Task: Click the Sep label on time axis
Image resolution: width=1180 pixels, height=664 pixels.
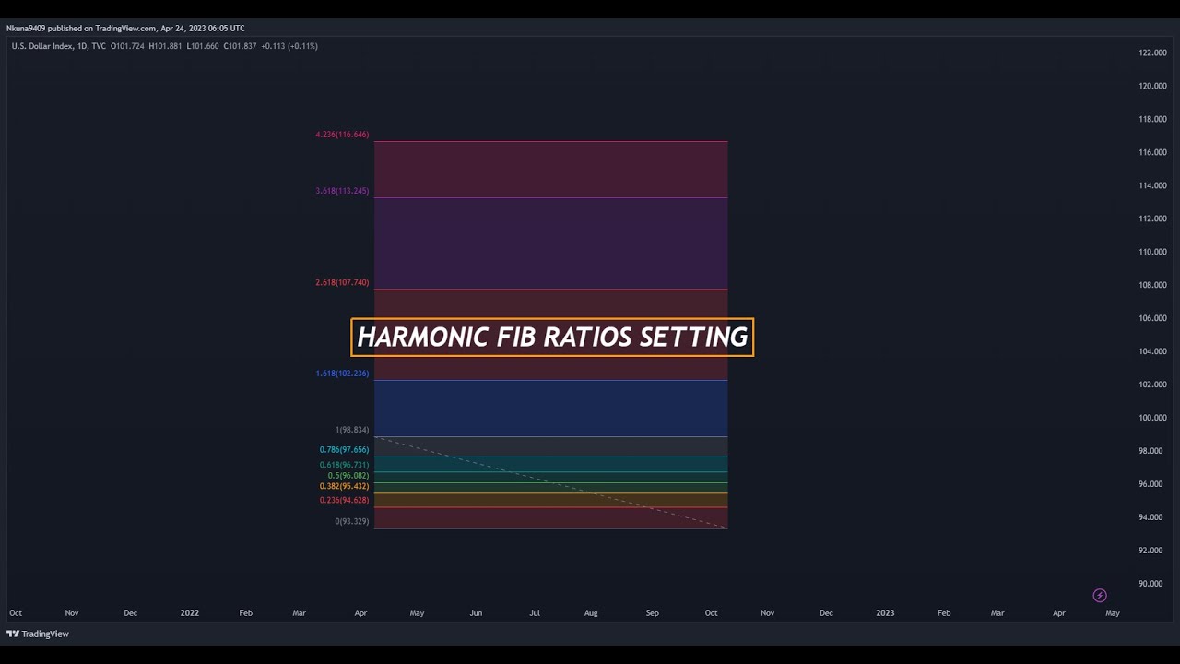Action: 653,612
